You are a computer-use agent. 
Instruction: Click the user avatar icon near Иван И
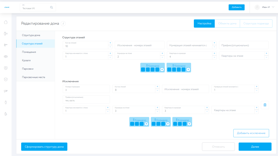coord(257,7)
